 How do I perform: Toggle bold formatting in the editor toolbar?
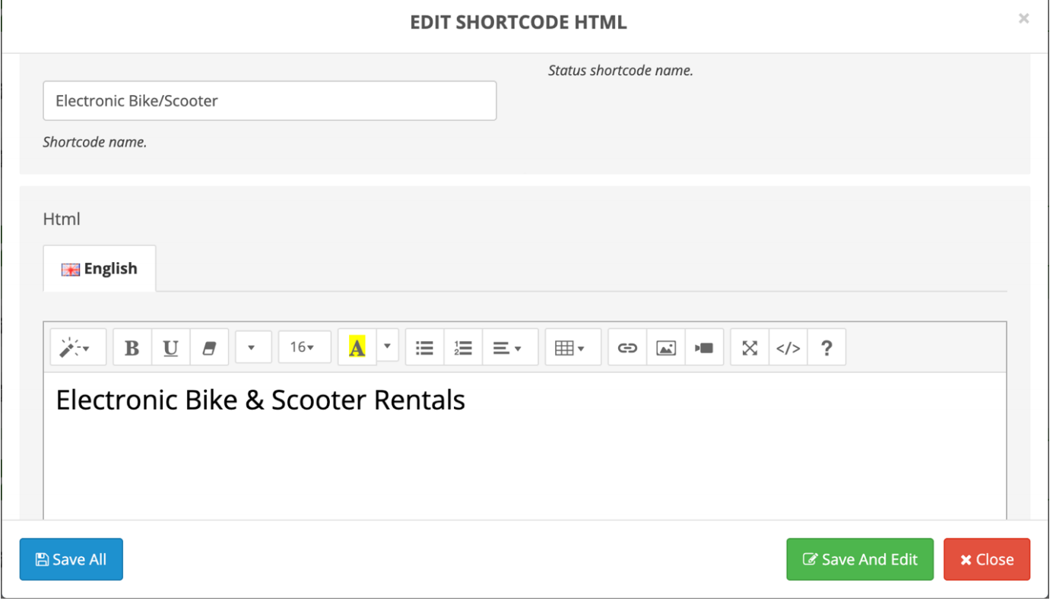(x=132, y=348)
